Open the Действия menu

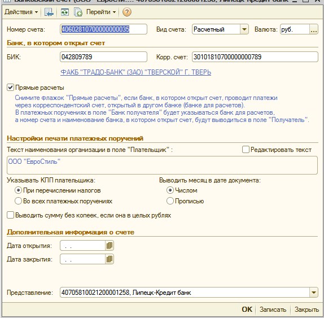point(21,12)
